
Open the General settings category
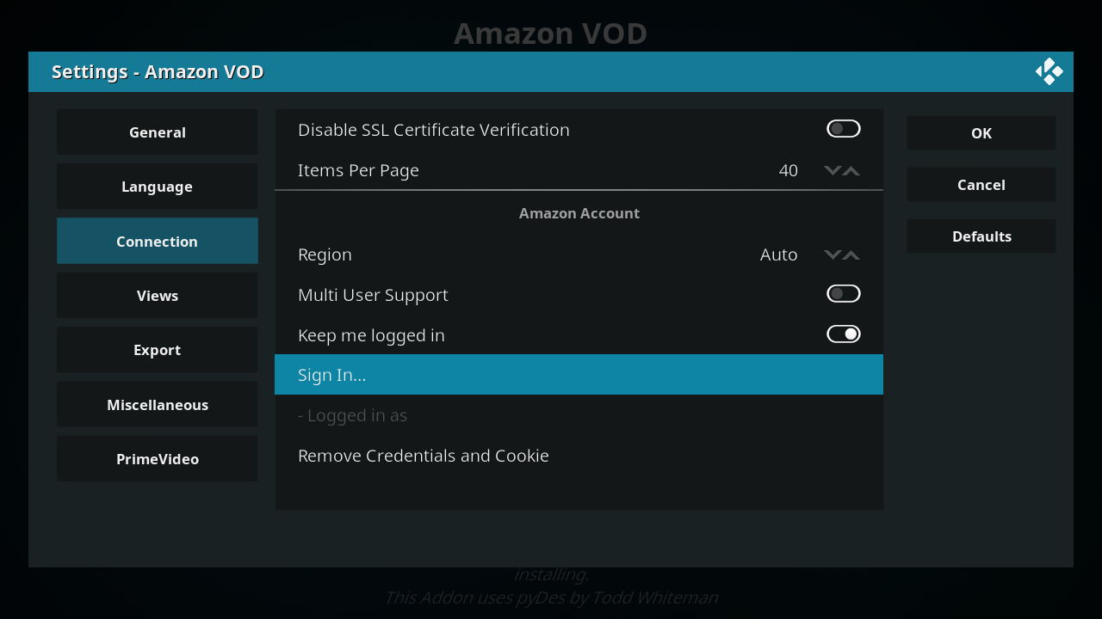158,132
